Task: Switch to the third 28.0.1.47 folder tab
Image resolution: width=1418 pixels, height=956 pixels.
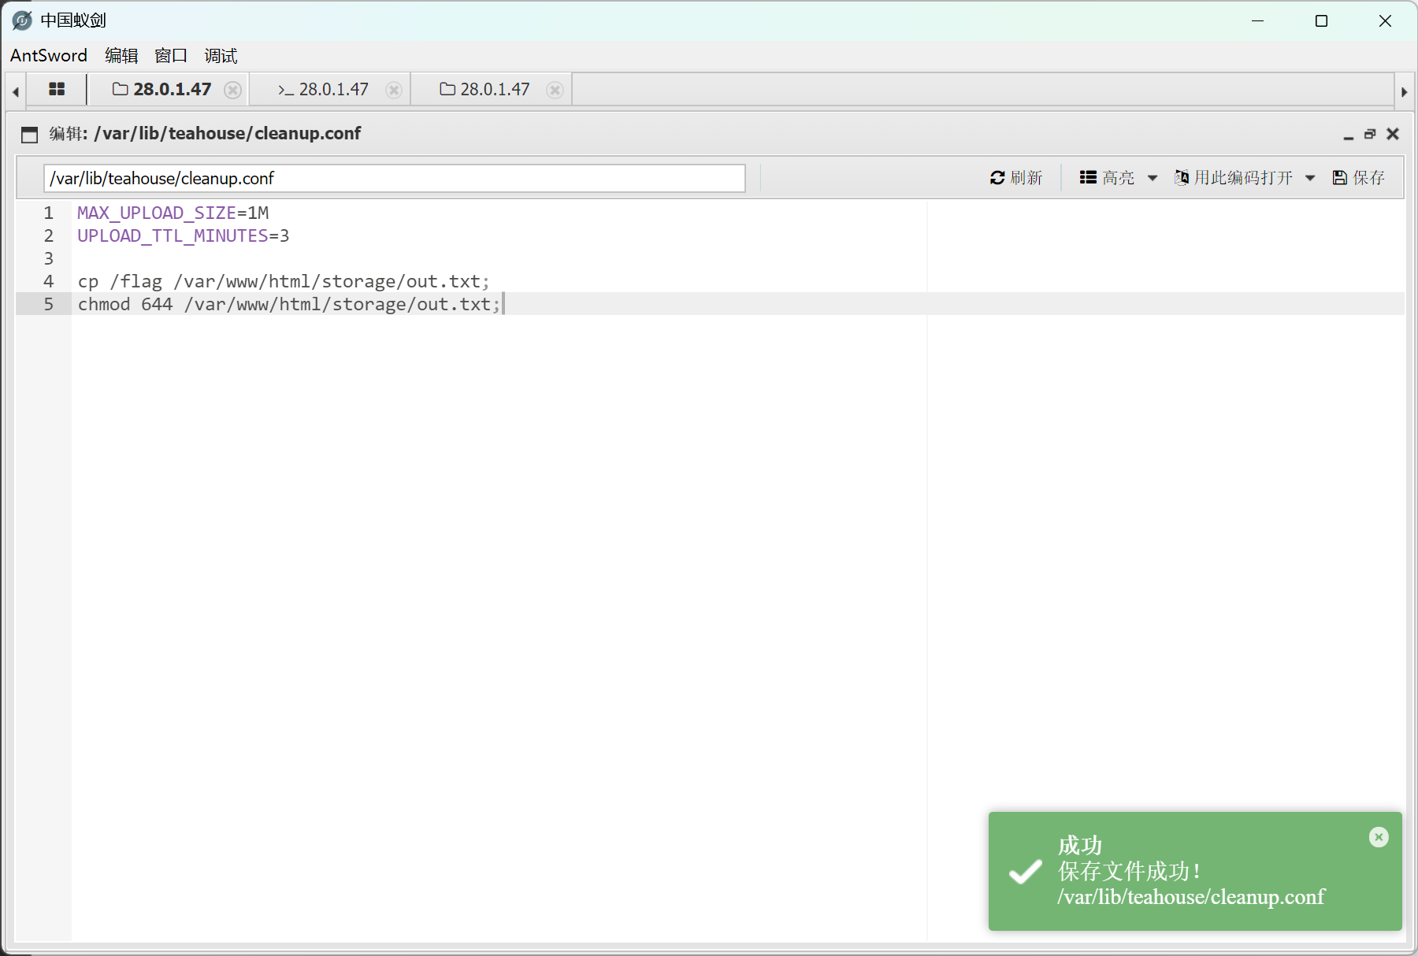Action: (x=484, y=90)
